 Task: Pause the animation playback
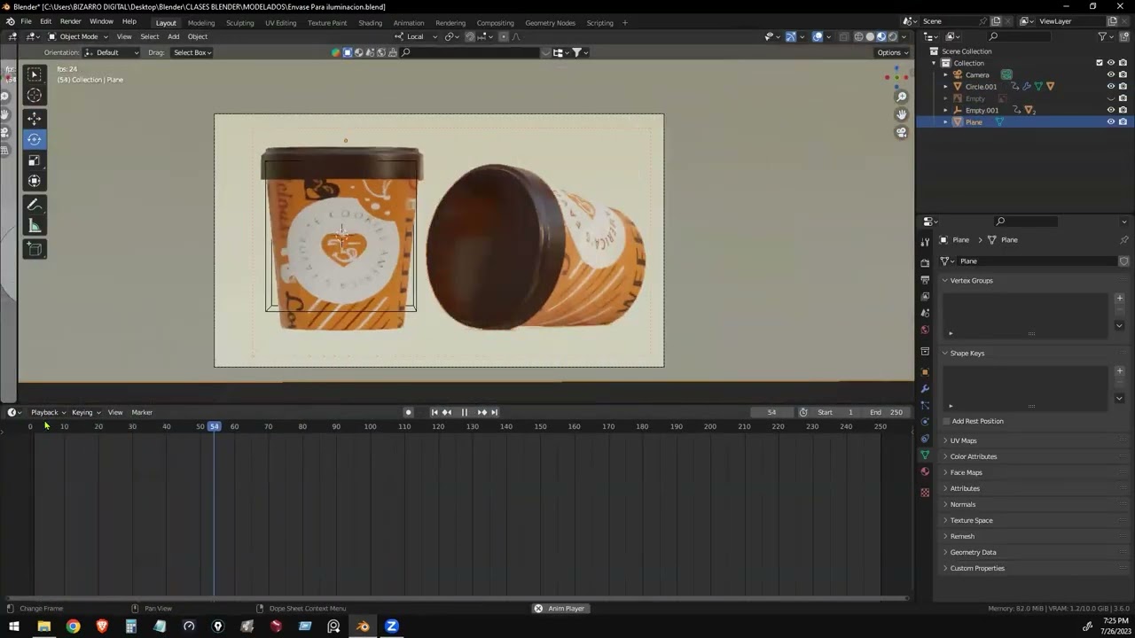pyautogui.click(x=464, y=412)
